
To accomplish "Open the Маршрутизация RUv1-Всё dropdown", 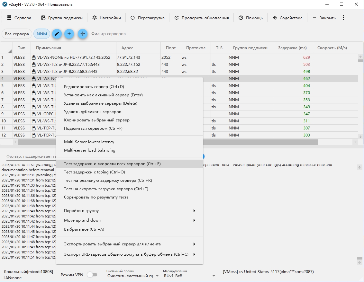I will click(x=189, y=276).
